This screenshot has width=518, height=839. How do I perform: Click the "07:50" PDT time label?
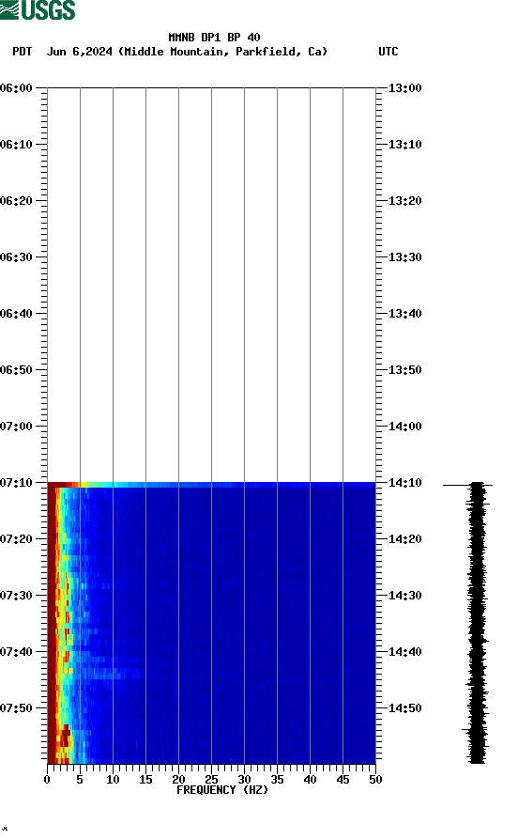pyautogui.click(x=17, y=708)
